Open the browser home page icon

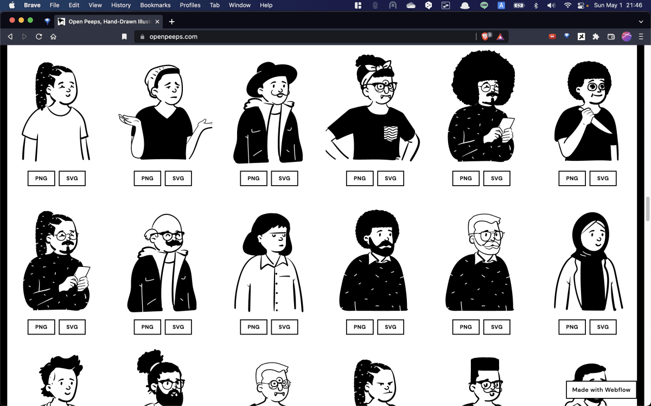53,37
